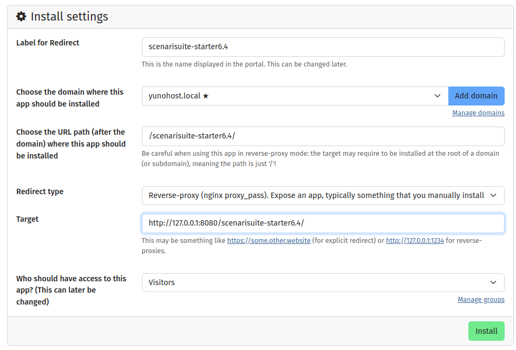The image size is (516, 350).
Task: Focus the Label for Redirect text field
Action: click(323, 47)
